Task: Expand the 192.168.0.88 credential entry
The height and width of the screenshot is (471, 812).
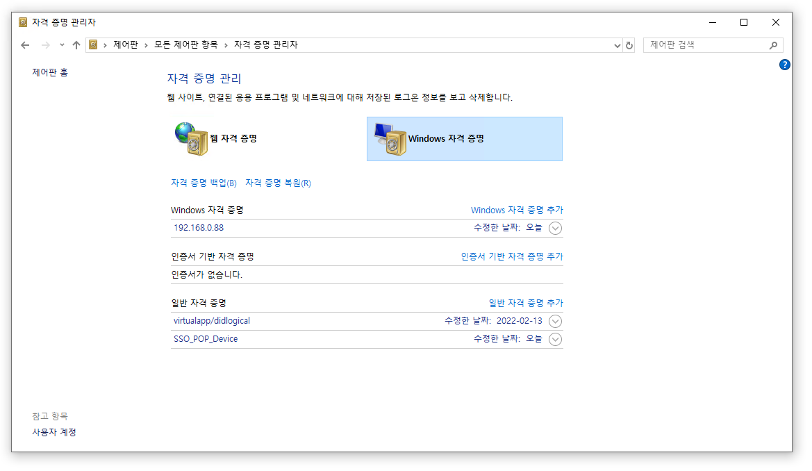Action: 555,228
